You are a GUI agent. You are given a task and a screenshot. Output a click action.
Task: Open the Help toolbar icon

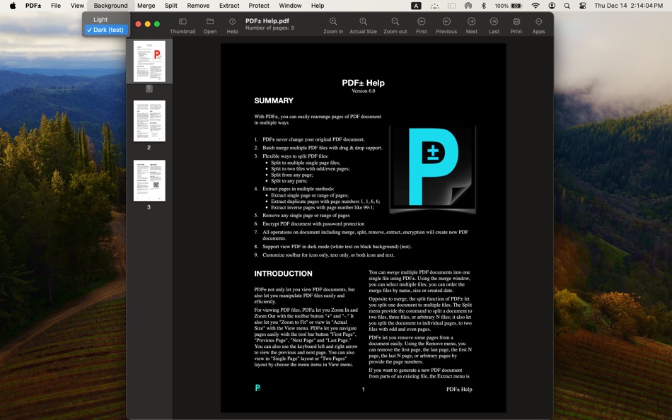[232, 21]
